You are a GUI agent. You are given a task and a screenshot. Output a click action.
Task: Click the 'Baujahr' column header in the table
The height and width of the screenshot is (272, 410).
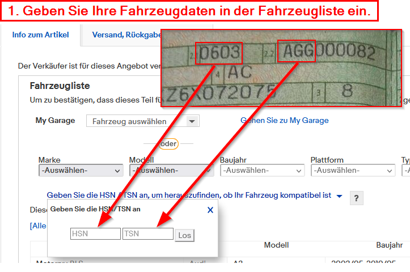389,245
